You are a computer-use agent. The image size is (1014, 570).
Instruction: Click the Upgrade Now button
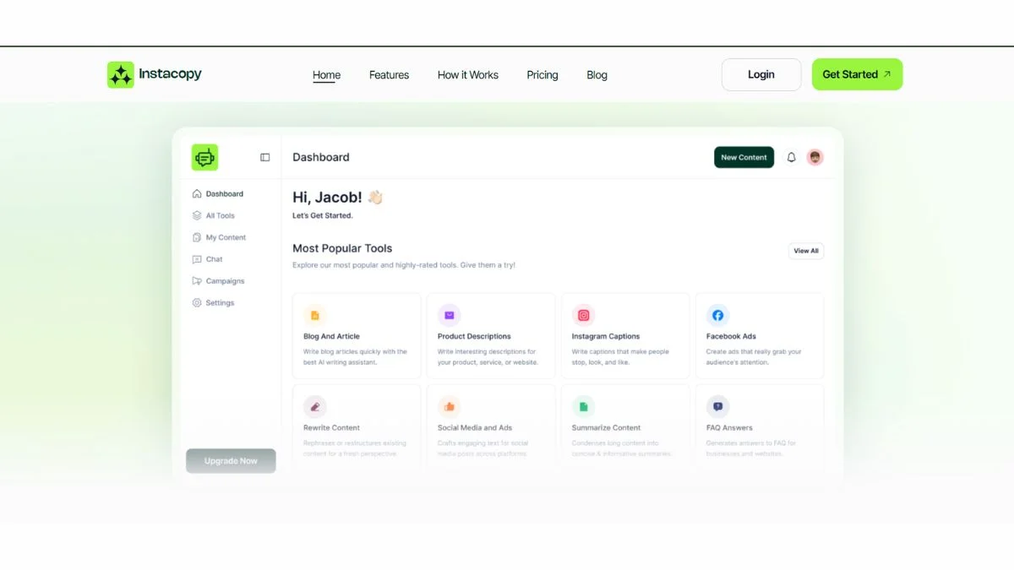click(x=231, y=461)
